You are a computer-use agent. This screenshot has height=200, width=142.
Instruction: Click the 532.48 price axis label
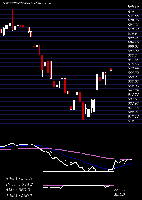pos(133,103)
